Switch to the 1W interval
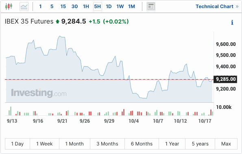The height and width of the screenshot is (154, 242). pos(120,7)
